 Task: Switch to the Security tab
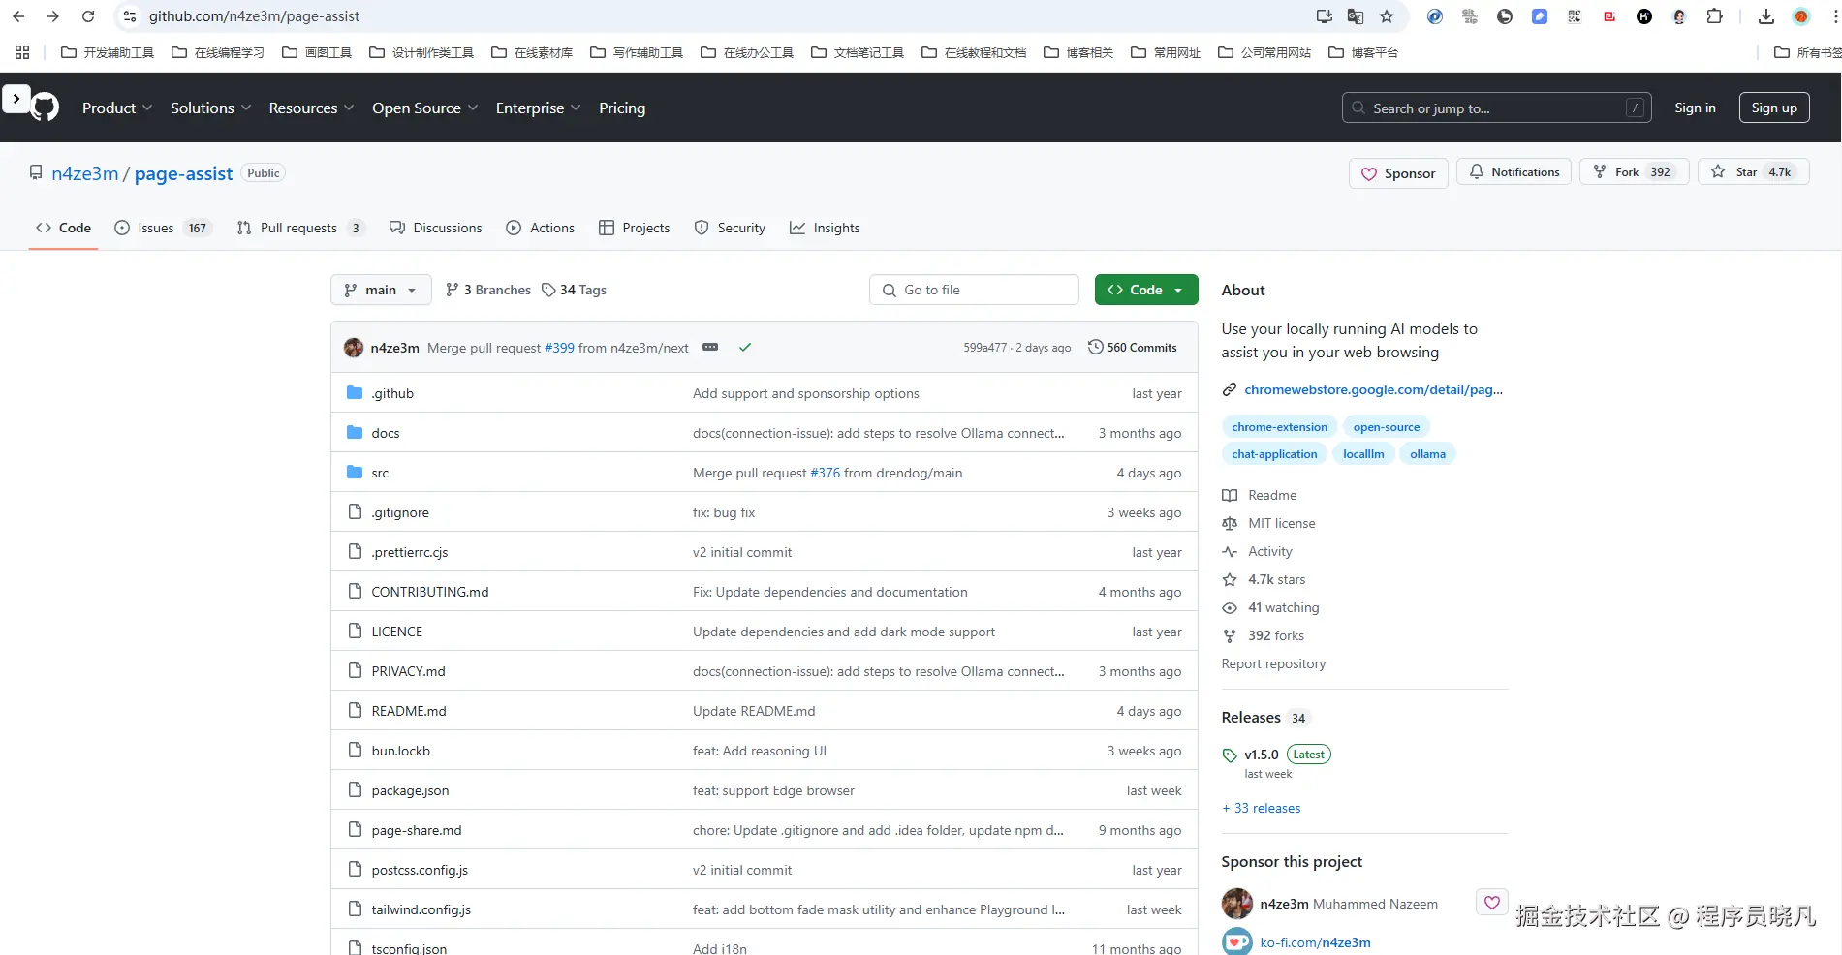coord(730,228)
